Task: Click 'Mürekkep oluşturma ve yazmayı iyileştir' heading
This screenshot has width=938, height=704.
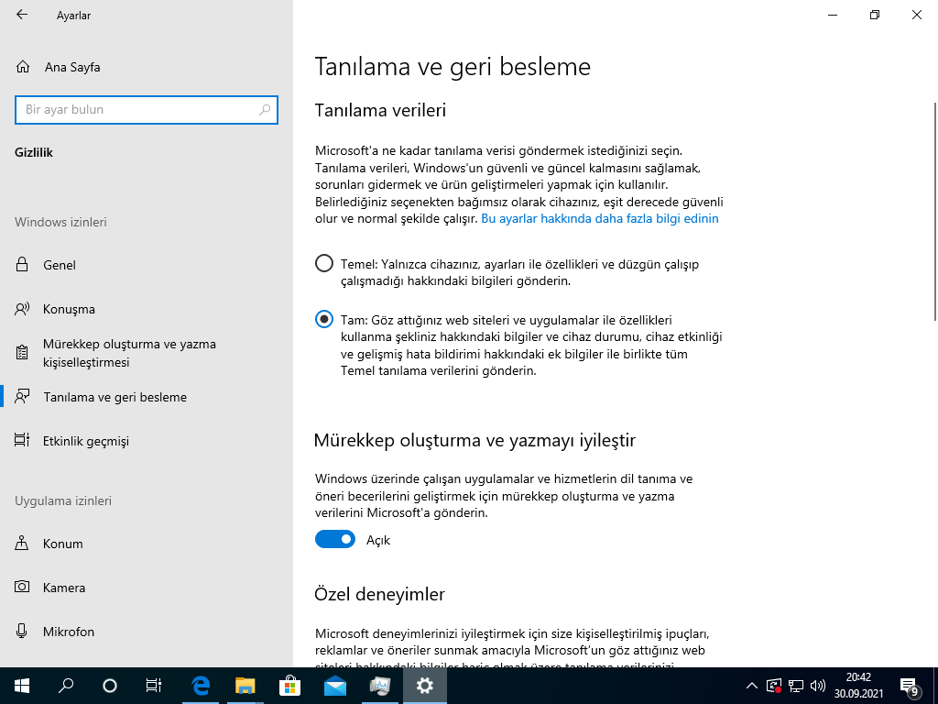Action: [x=474, y=440]
